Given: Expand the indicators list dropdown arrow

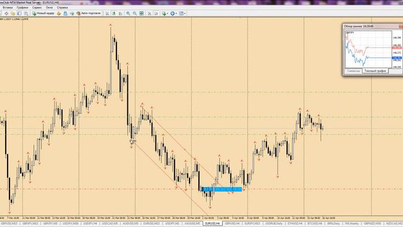Looking at the screenshot, I should point(167,13).
